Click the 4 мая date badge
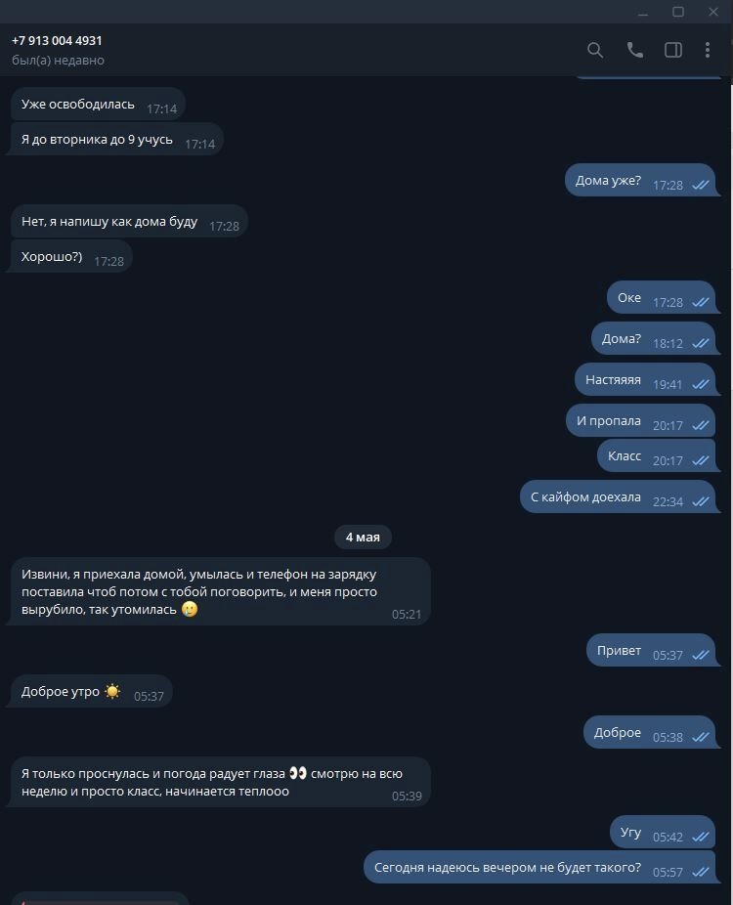The height and width of the screenshot is (905, 733). [363, 538]
